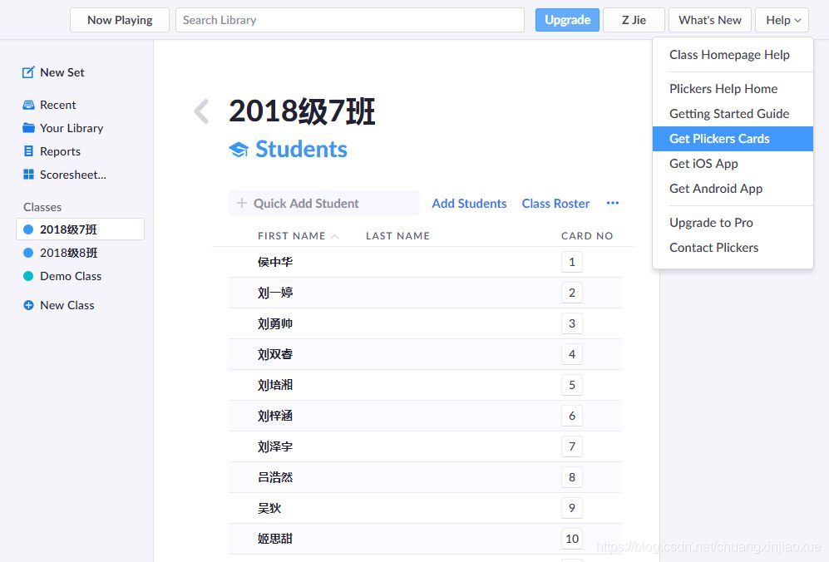This screenshot has width=829, height=562.
Task: Select student name 刘培湘
Action: (x=275, y=385)
